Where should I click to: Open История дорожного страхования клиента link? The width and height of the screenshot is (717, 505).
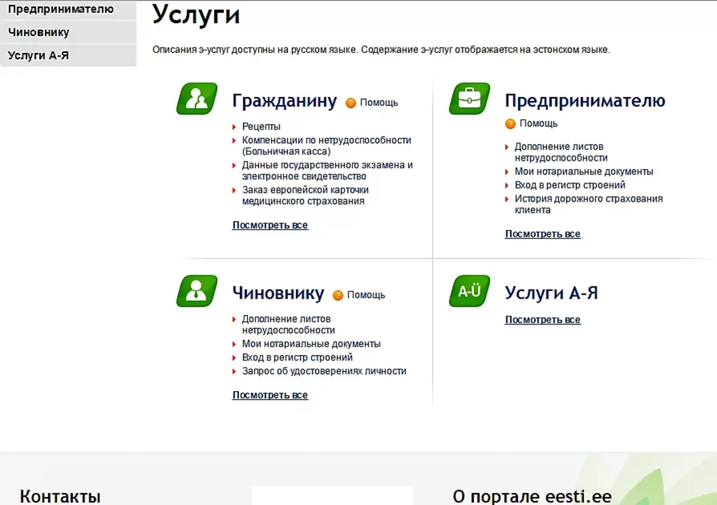pyautogui.click(x=588, y=199)
